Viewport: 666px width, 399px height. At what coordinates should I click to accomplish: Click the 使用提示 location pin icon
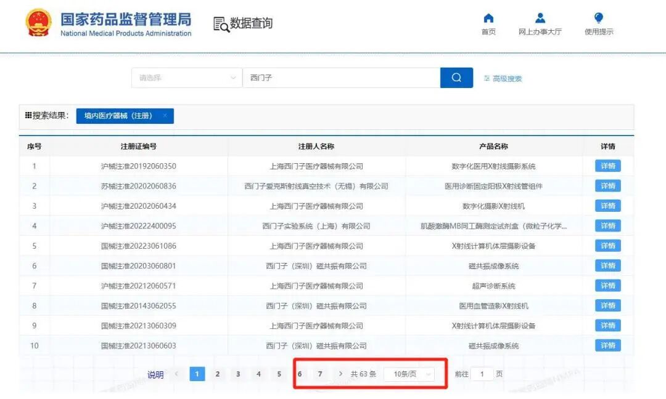(x=598, y=19)
